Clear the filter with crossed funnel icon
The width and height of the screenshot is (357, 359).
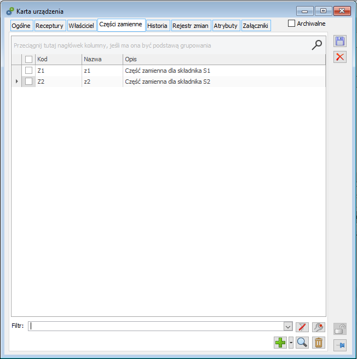click(302, 327)
